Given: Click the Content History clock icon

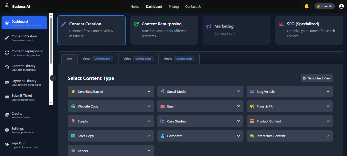Looking at the screenshot, I should point(7,68).
